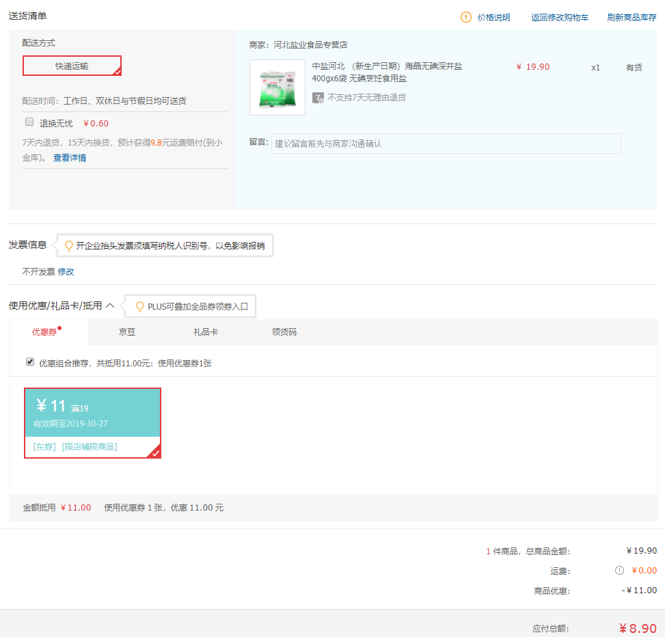Select the 快递运输 delivery method button
The height and width of the screenshot is (637, 665).
(72, 66)
